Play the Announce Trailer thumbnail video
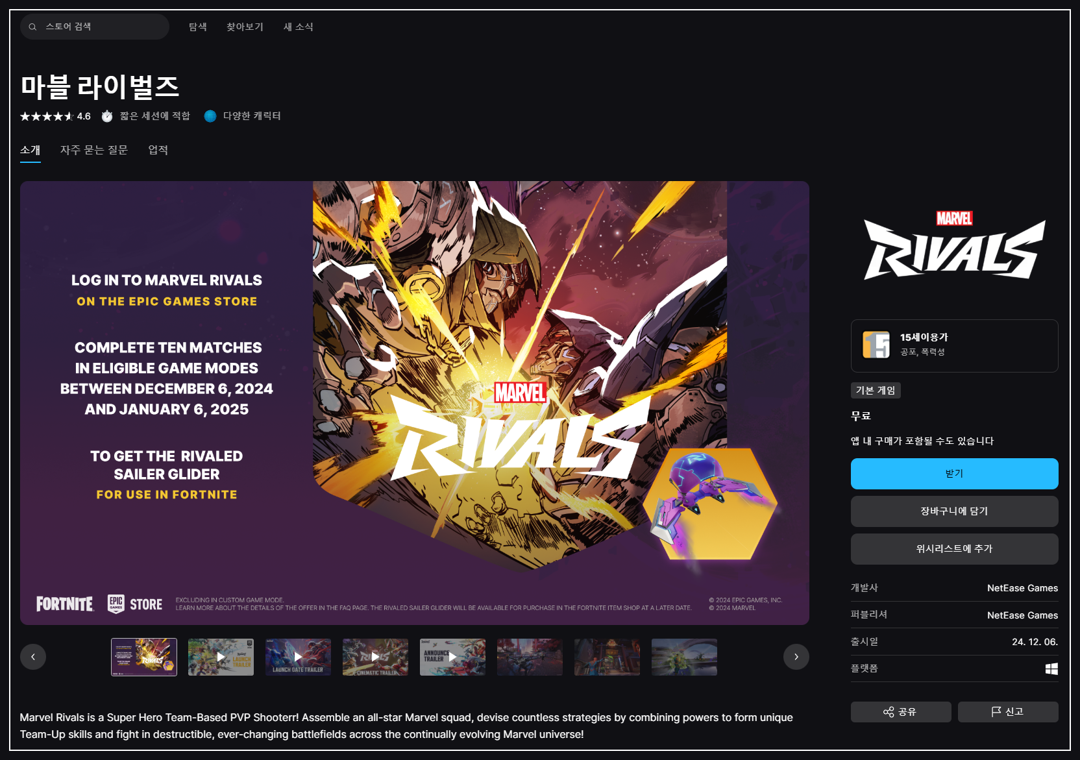 click(452, 657)
